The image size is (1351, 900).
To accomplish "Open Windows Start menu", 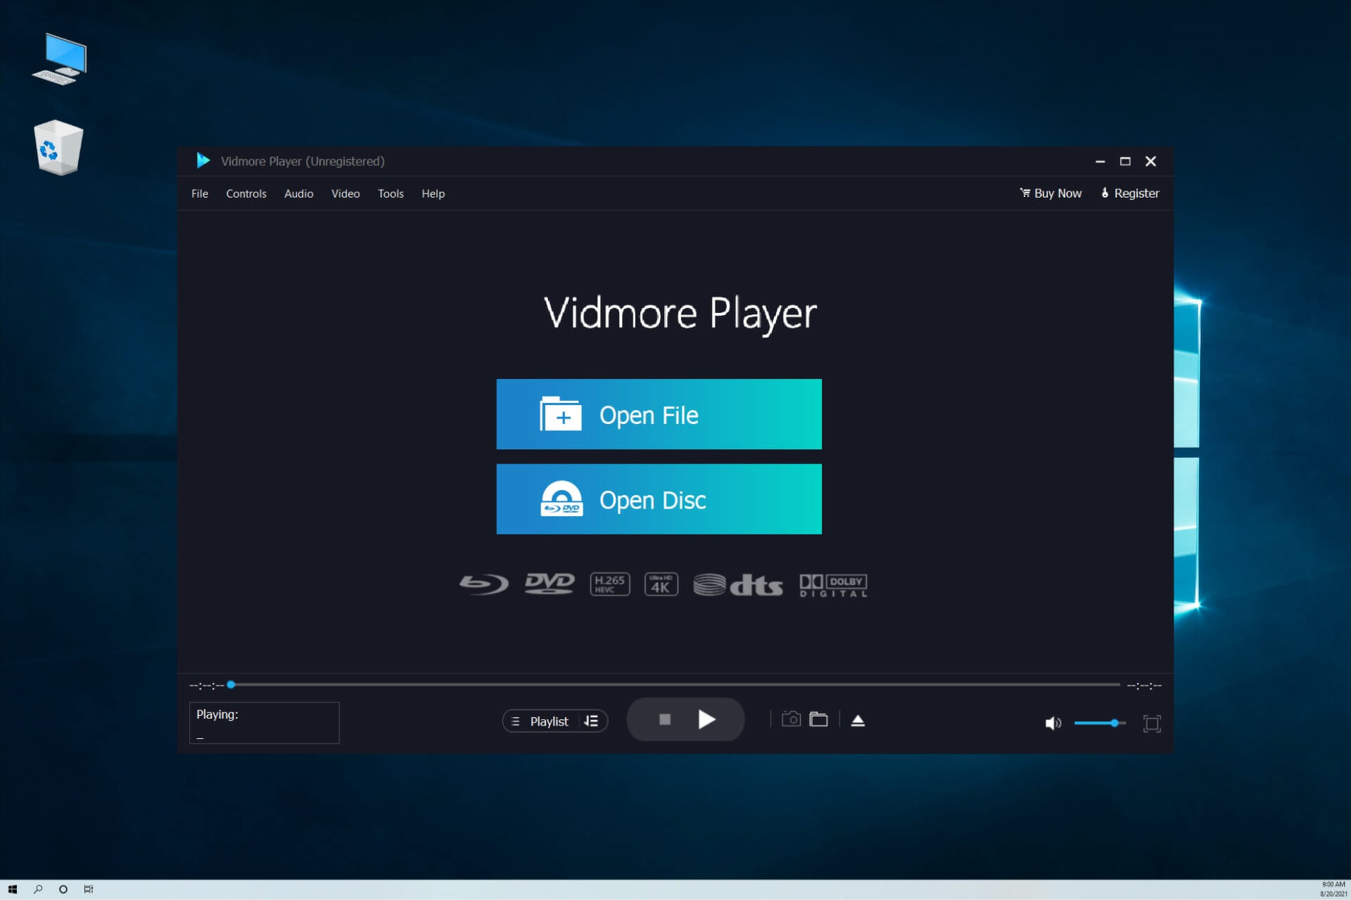I will (12, 889).
